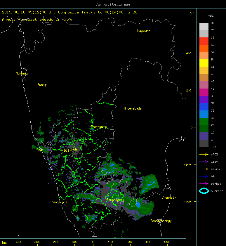The width and height of the screenshot is (226, 246).
Task: Click the 'current' legend label text
Action: [x=217, y=191]
